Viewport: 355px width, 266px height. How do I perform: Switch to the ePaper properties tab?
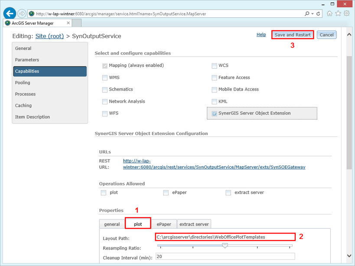[x=164, y=224]
